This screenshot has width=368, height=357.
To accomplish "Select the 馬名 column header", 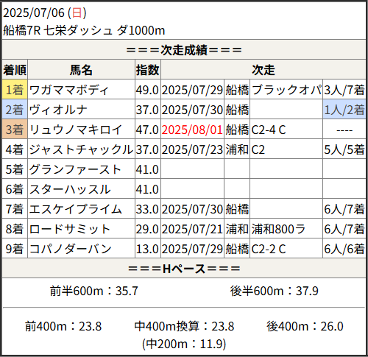I will pyautogui.click(x=81, y=70).
